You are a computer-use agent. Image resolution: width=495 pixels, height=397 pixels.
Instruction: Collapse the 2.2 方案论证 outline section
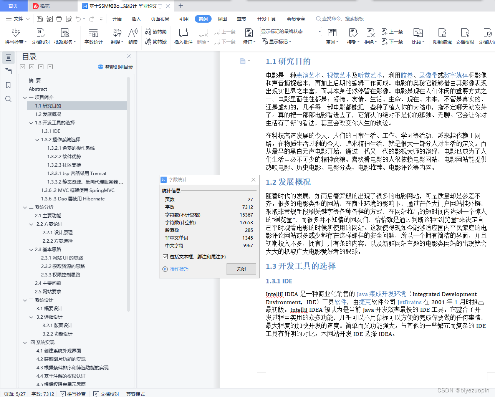pyautogui.click(x=31, y=224)
